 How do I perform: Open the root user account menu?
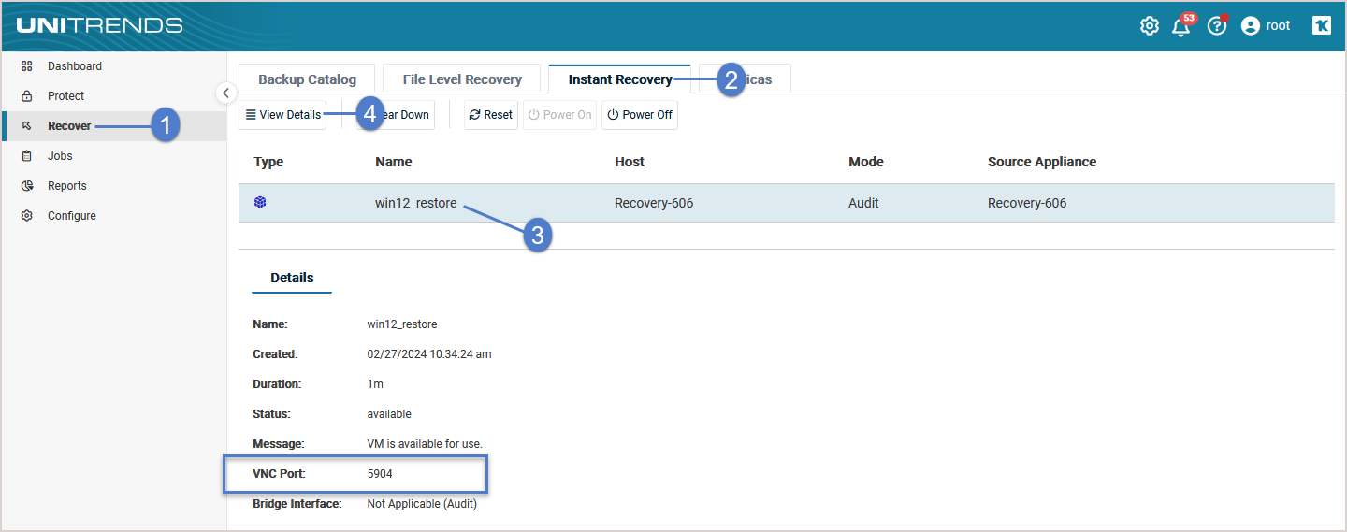pyautogui.click(x=1266, y=26)
